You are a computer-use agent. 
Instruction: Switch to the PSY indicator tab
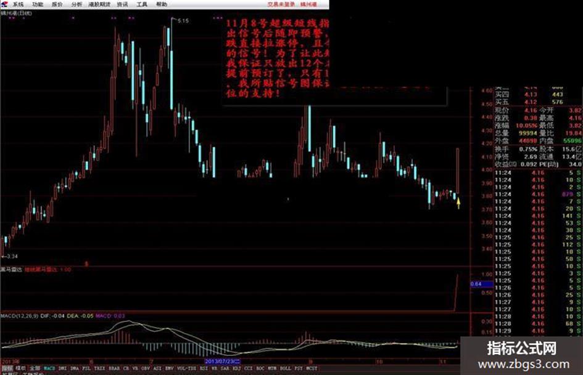point(298,368)
